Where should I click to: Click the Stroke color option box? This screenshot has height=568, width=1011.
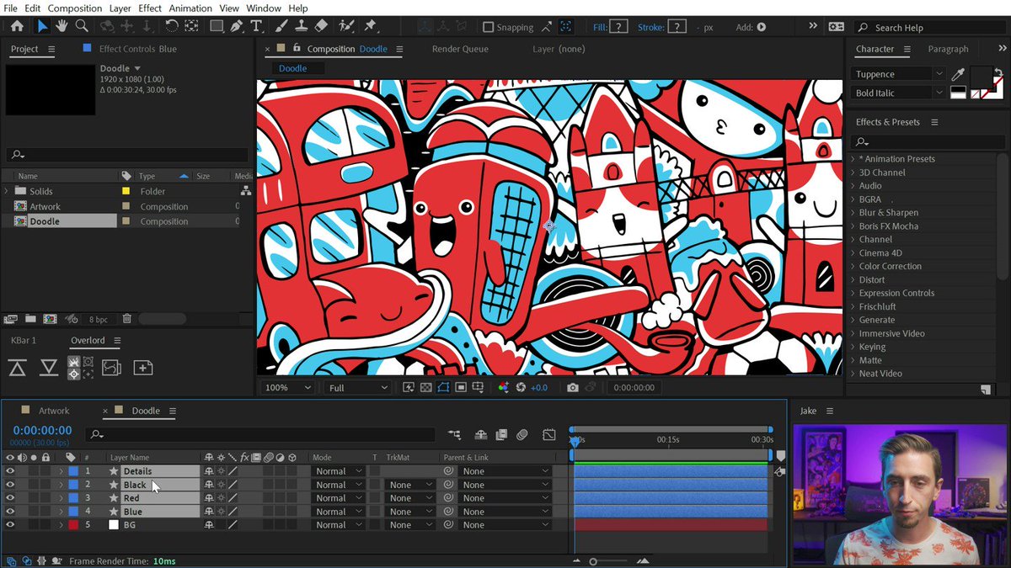(677, 27)
